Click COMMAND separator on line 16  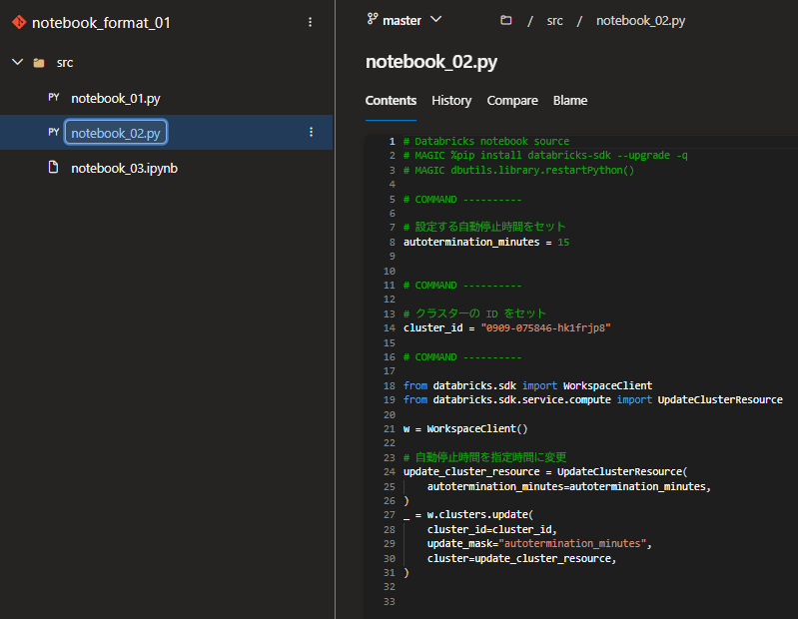pyautogui.click(x=462, y=357)
